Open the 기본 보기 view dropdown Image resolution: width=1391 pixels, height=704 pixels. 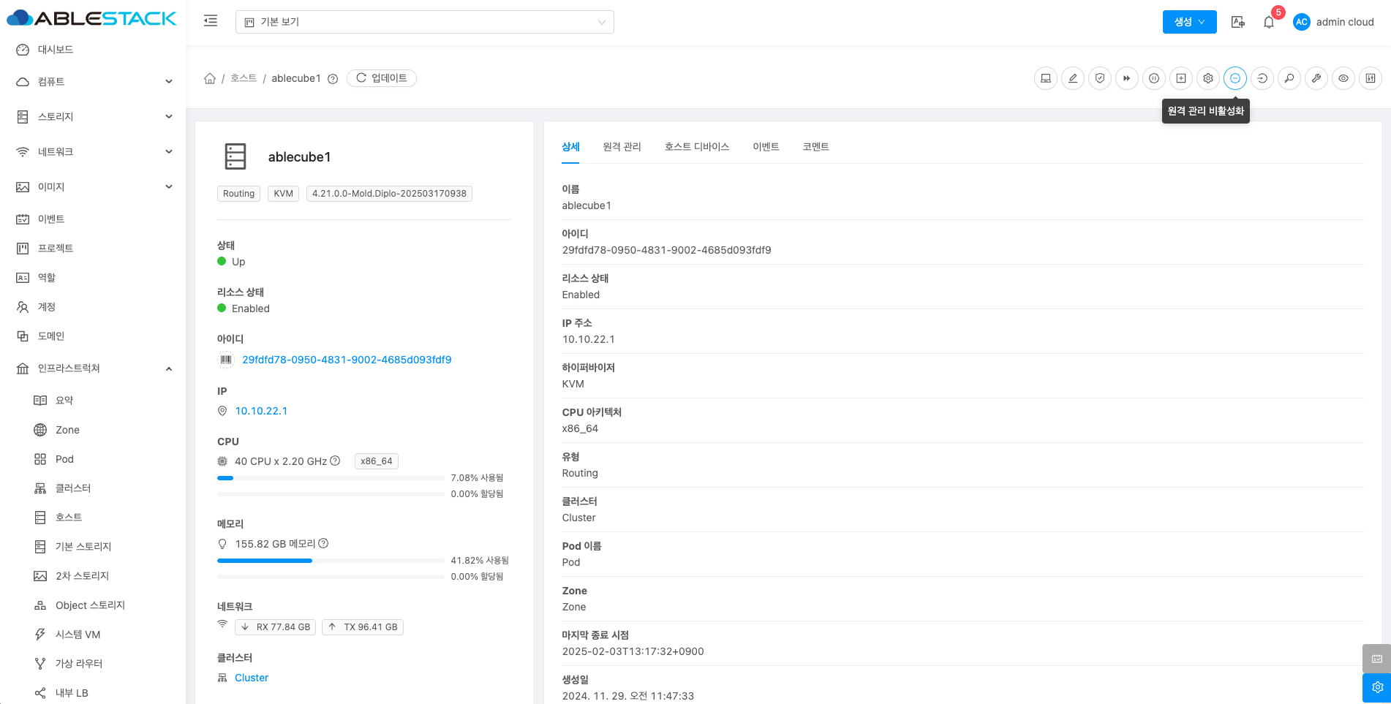tap(424, 22)
